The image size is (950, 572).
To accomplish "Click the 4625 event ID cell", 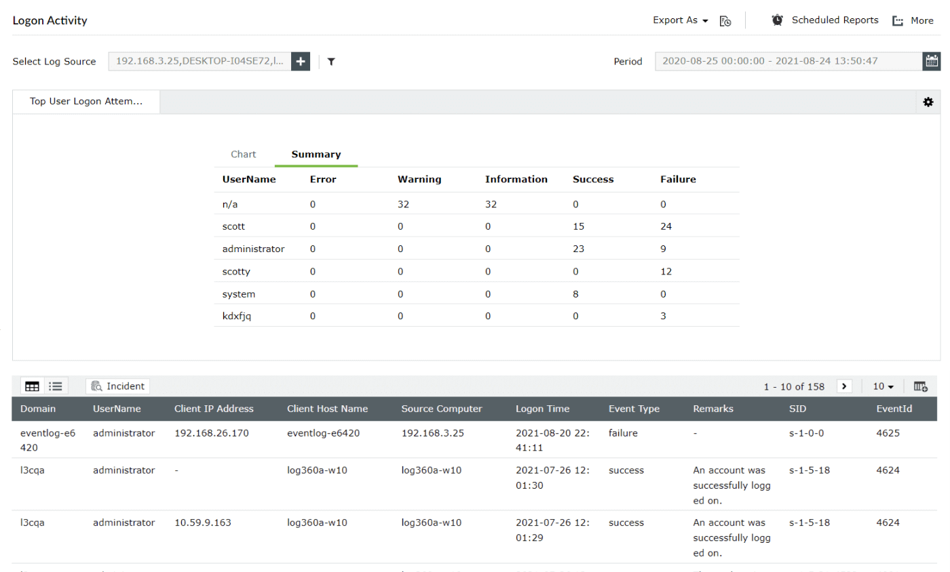I will [x=888, y=432].
